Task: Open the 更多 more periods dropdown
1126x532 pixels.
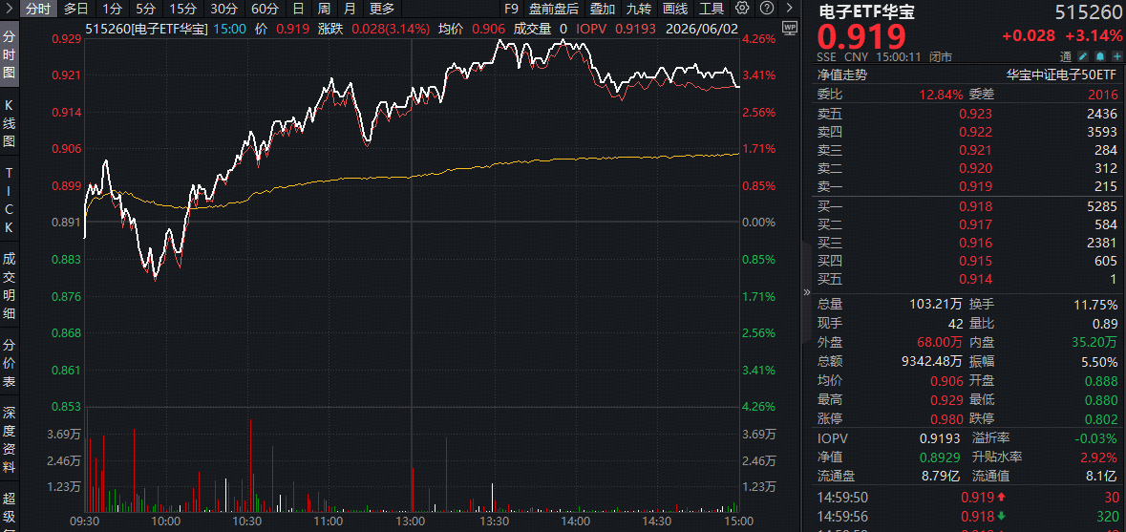Action: (381, 9)
